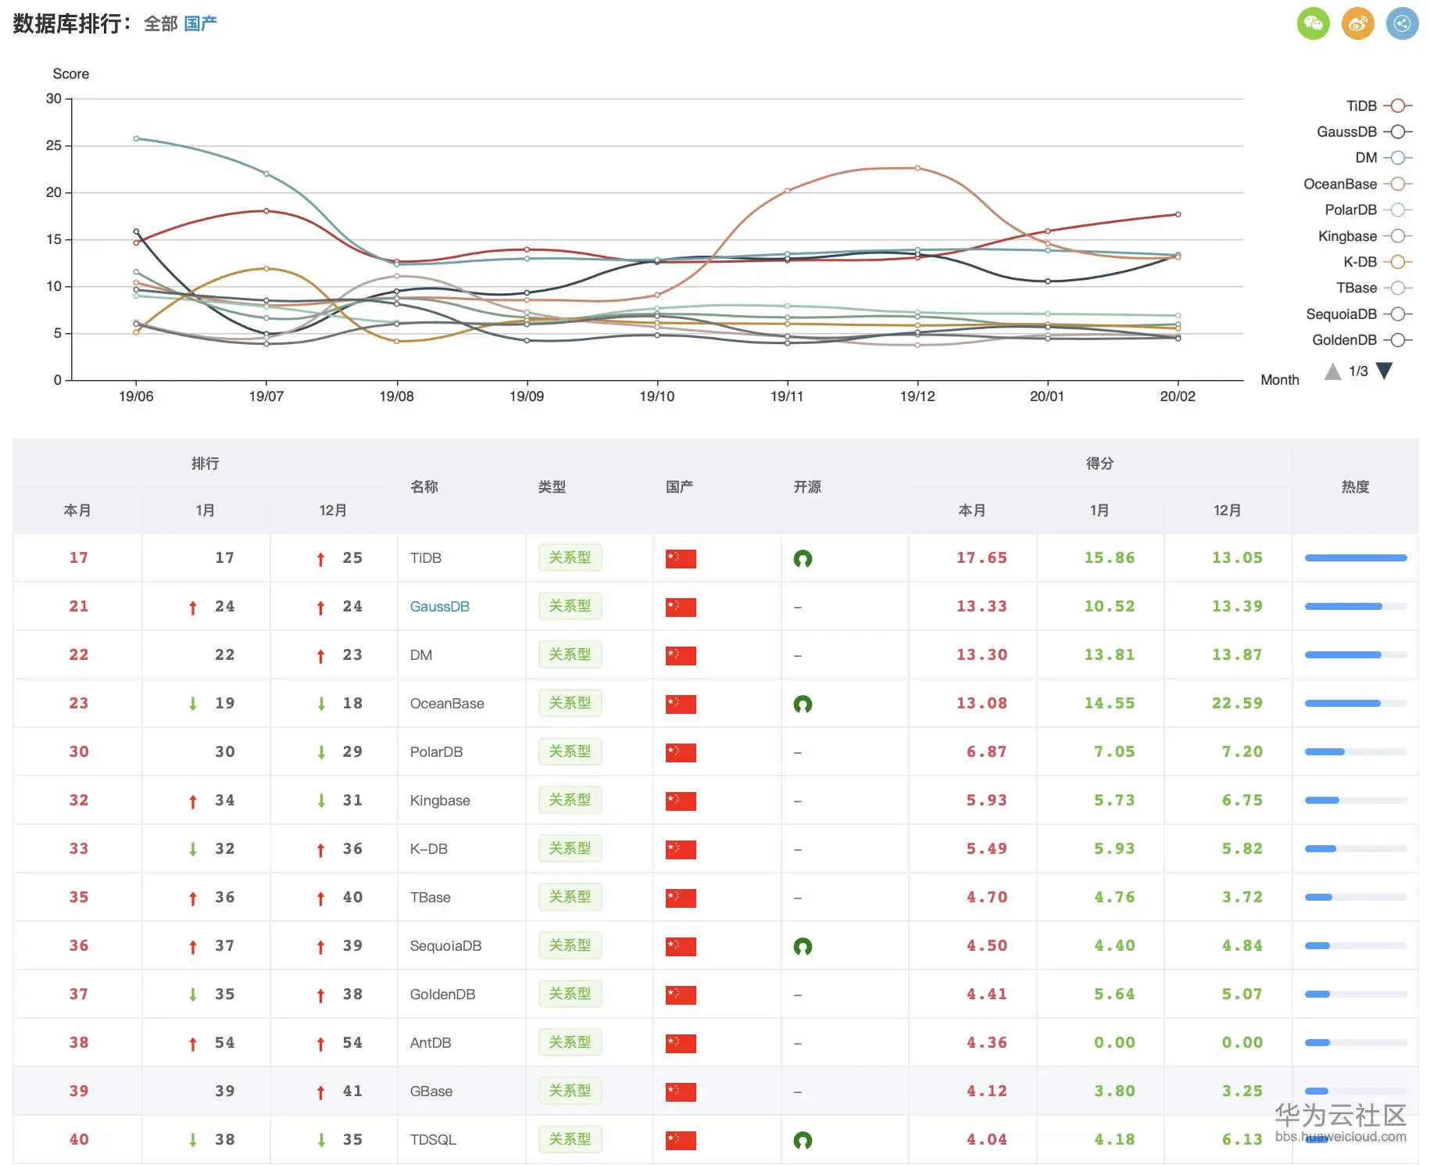Click the China flag in OceanBase row
The image size is (1430, 1165).
coord(681,704)
